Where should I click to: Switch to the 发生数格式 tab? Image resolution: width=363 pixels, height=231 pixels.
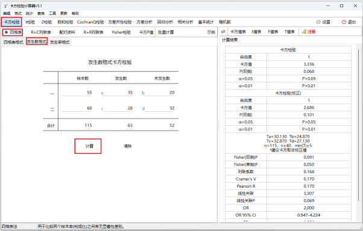pos(37,42)
